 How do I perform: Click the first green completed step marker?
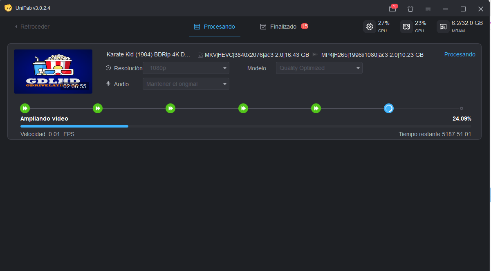[25, 108]
